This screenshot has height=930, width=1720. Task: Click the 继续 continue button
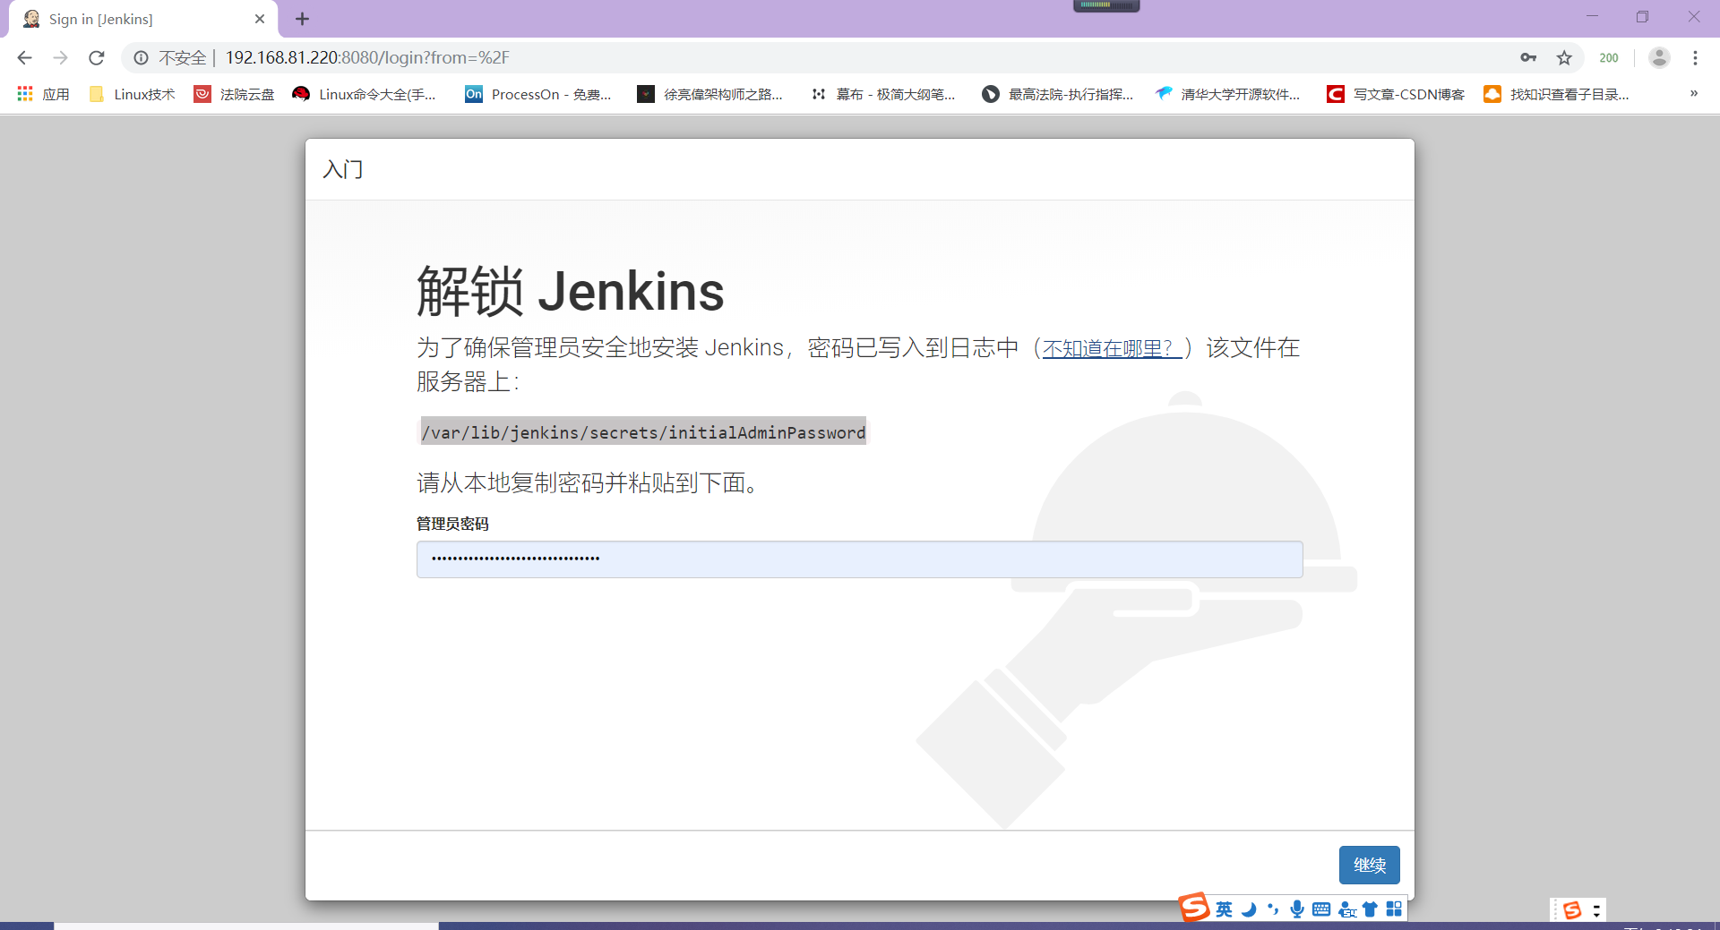[x=1369, y=865]
